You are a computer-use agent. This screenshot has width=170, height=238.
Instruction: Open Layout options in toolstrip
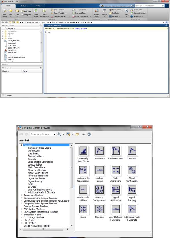(105, 13)
